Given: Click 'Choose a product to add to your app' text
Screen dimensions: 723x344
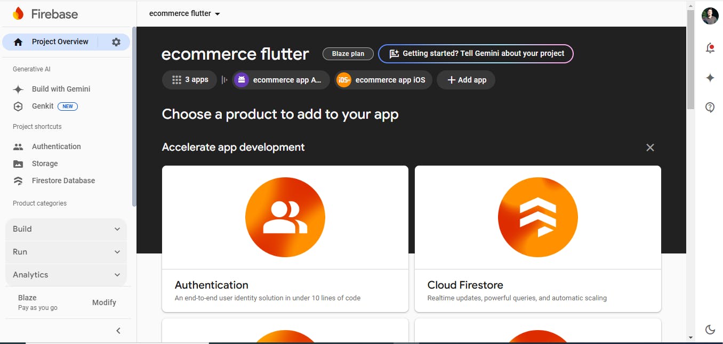Looking at the screenshot, I should pos(280,114).
